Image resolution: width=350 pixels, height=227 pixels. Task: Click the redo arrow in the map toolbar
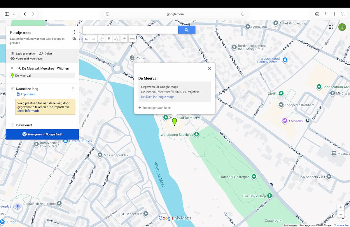click(94, 39)
